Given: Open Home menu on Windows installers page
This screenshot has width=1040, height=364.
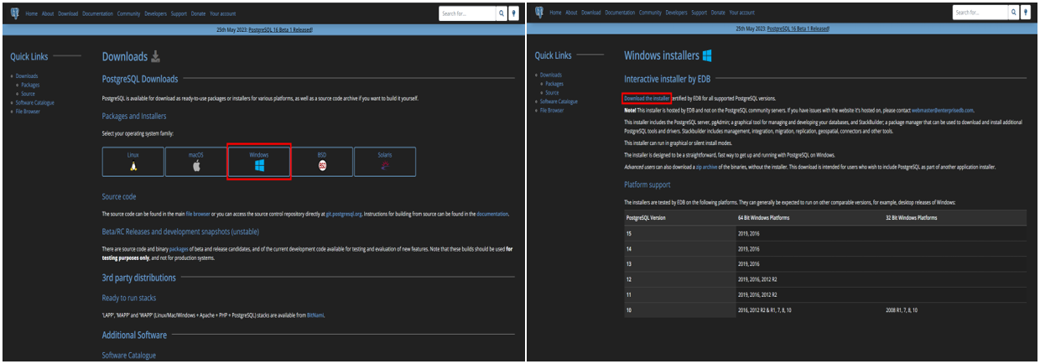Looking at the screenshot, I should pos(555,13).
